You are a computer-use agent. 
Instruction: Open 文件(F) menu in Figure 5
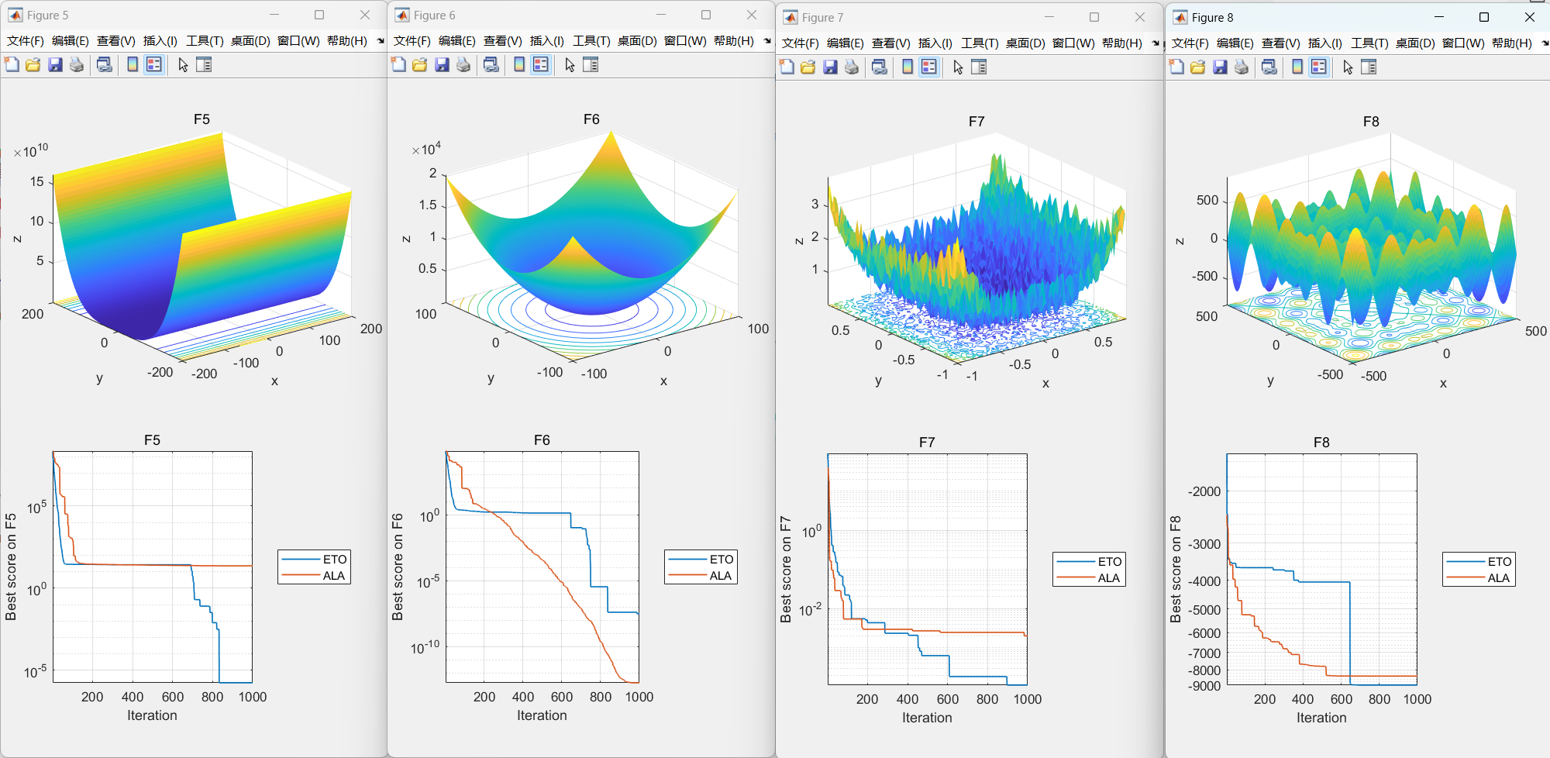(x=25, y=40)
